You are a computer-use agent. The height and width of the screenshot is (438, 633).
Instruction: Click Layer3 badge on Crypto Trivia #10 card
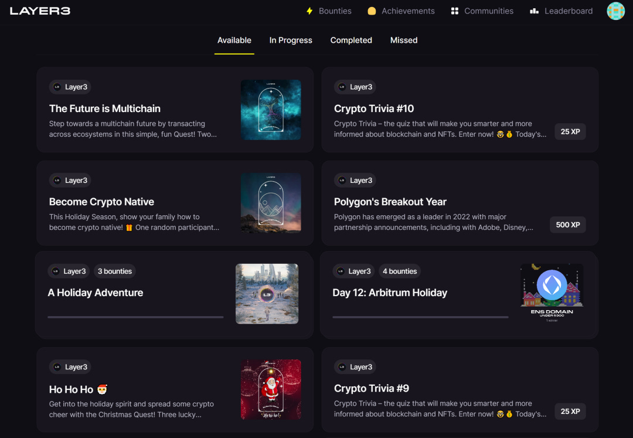[x=355, y=87]
